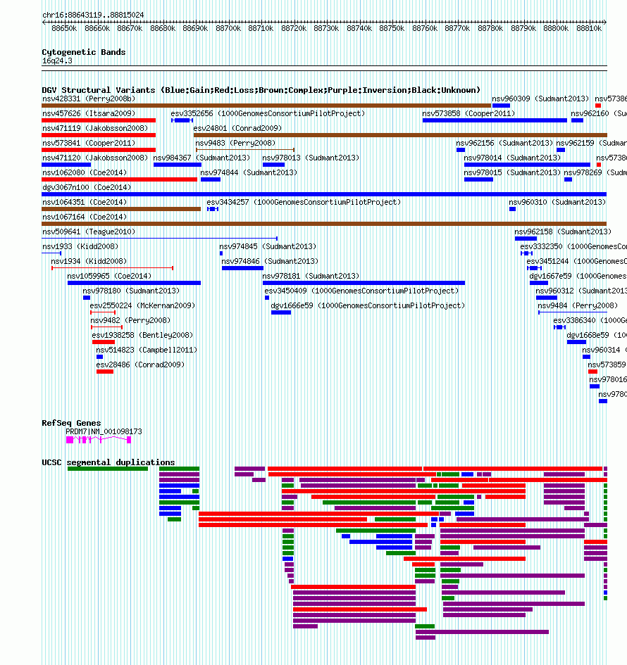Click the 88750k ruler tick label

coord(392,28)
